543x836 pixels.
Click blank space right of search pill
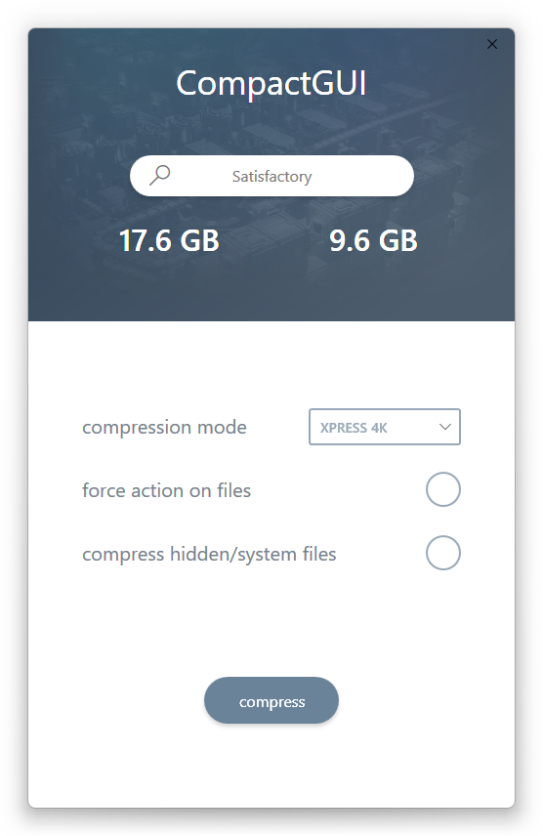[464, 176]
